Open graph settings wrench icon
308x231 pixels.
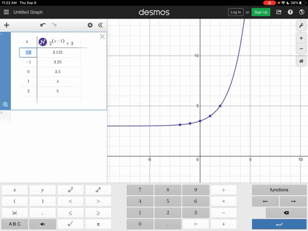coord(301,26)
